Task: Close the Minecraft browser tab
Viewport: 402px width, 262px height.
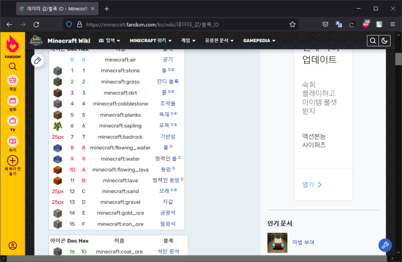Action: 93,9
